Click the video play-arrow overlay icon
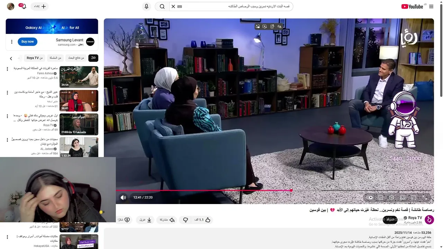The height and width of the screenshot is (249, 443). (x=265, y=26)
